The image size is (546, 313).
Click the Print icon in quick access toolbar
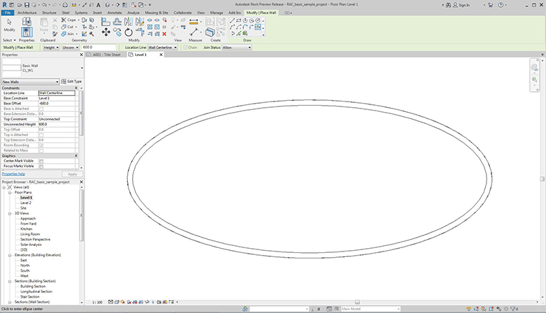pyautogui.click(x=65, y=5)
